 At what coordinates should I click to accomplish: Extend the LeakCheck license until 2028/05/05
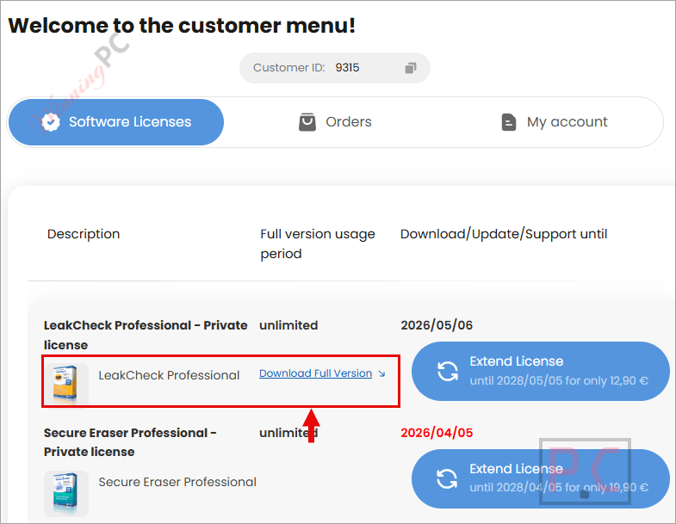[x=541, y=371]
